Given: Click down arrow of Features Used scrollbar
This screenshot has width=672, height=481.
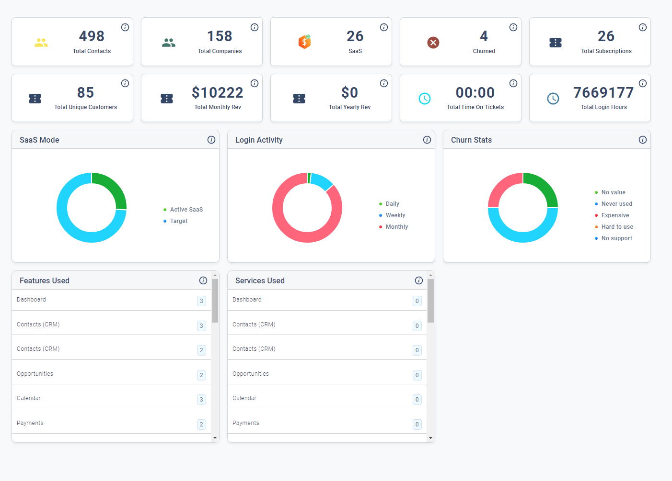Looking at the screenshot, I should pos(215,438).
